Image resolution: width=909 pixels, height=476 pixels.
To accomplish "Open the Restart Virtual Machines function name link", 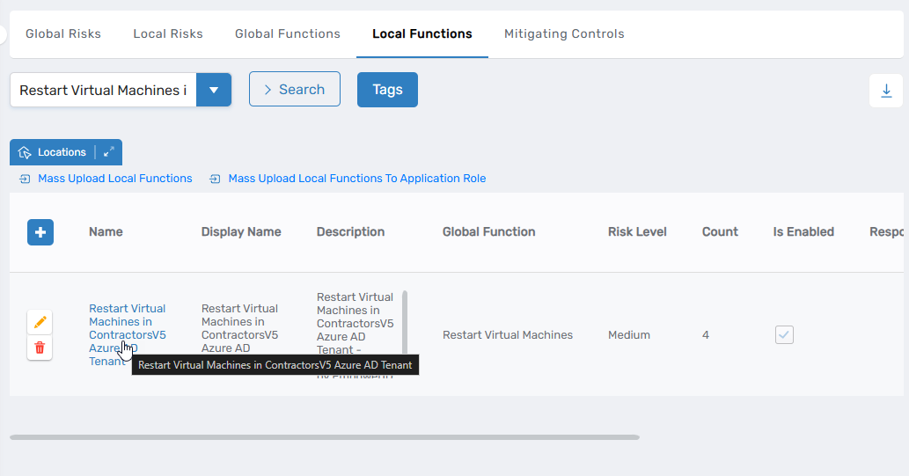I will [x=127, y=321].
